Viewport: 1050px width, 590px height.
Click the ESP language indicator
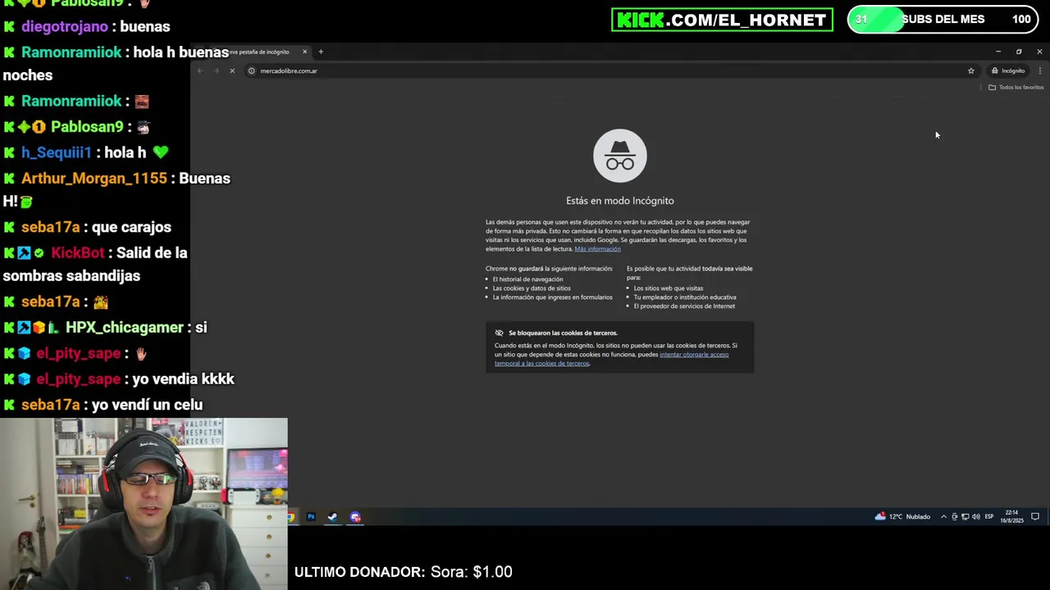pos(989,517)
